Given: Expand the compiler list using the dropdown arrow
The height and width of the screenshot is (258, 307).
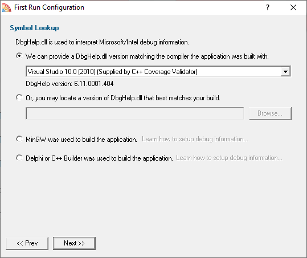Looking at the screenshot, I should [x=285, y=71].
